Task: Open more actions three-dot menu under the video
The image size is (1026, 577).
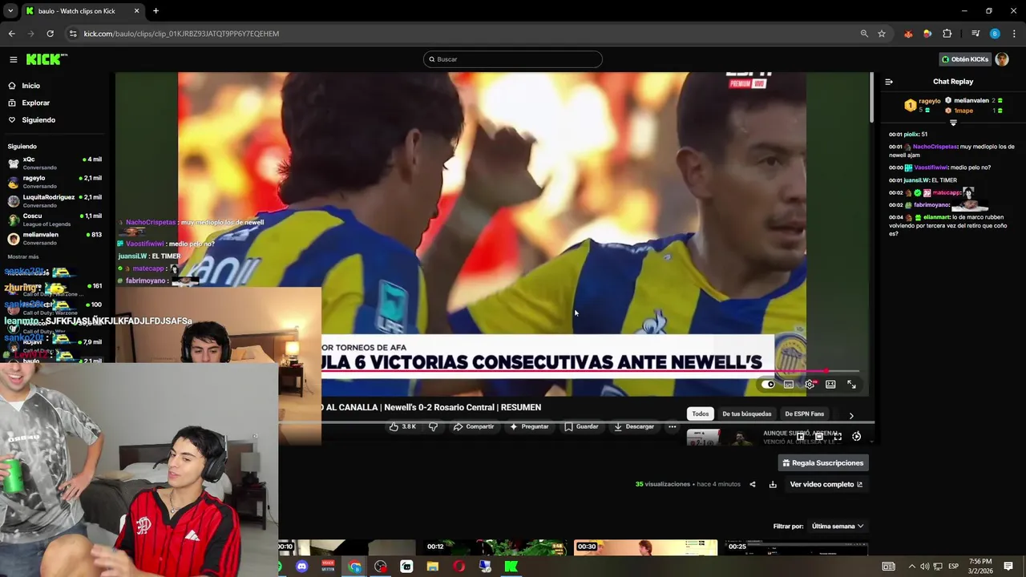Action: [672, 427]
